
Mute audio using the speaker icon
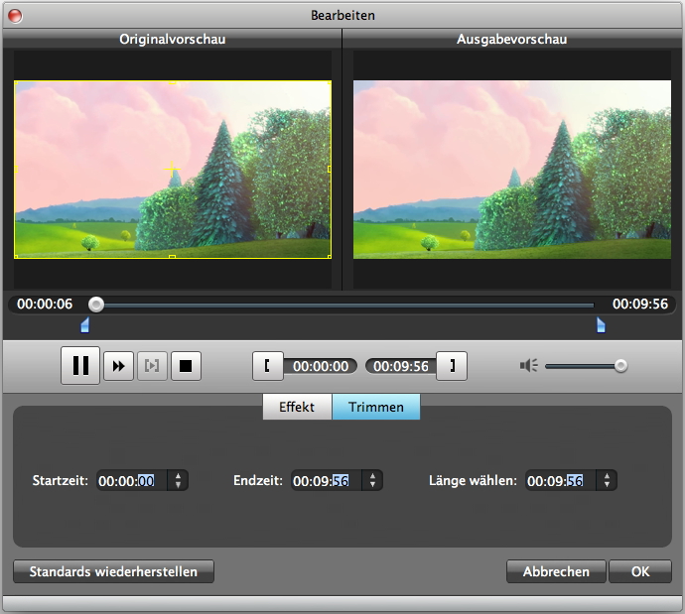tap(528, 366)
